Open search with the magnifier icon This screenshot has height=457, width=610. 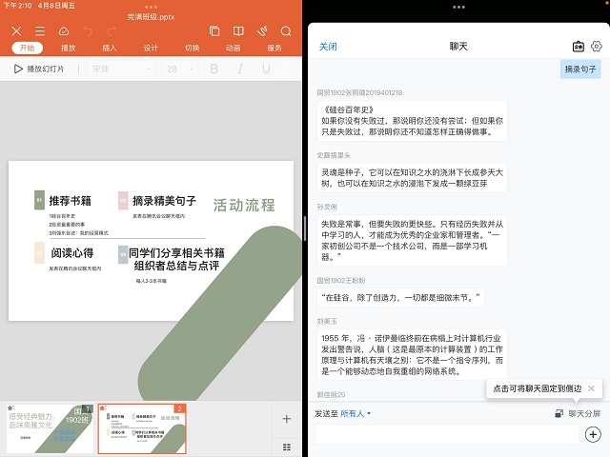click(286, 31)
